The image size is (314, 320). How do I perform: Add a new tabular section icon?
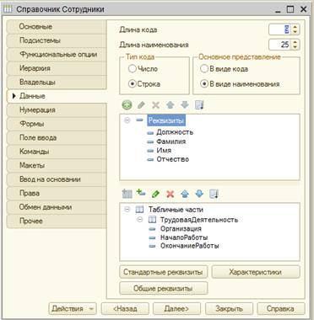[127, 194]
